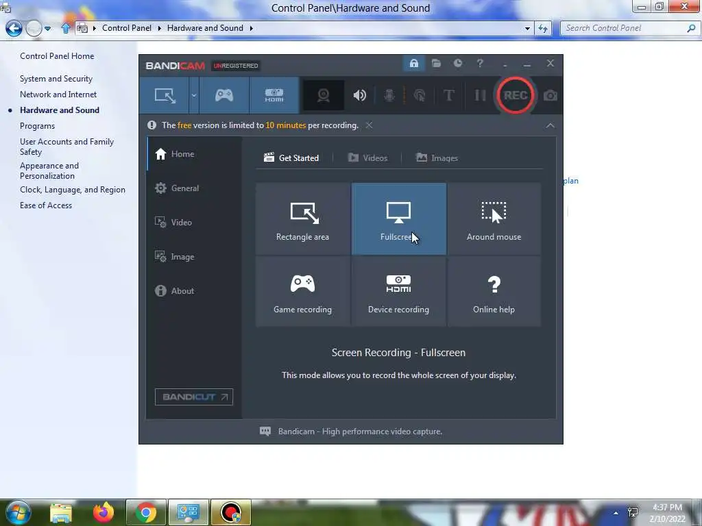
Task: Switch to the Get Started tab
Action: pyautogui.click(x=291, y=158)
